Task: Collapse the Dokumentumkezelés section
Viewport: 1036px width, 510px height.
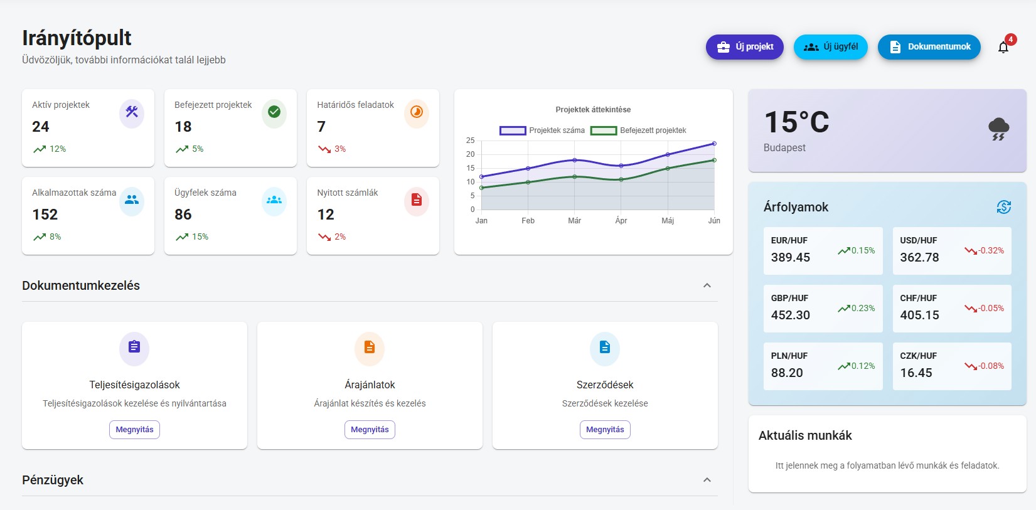Action: 707,285
